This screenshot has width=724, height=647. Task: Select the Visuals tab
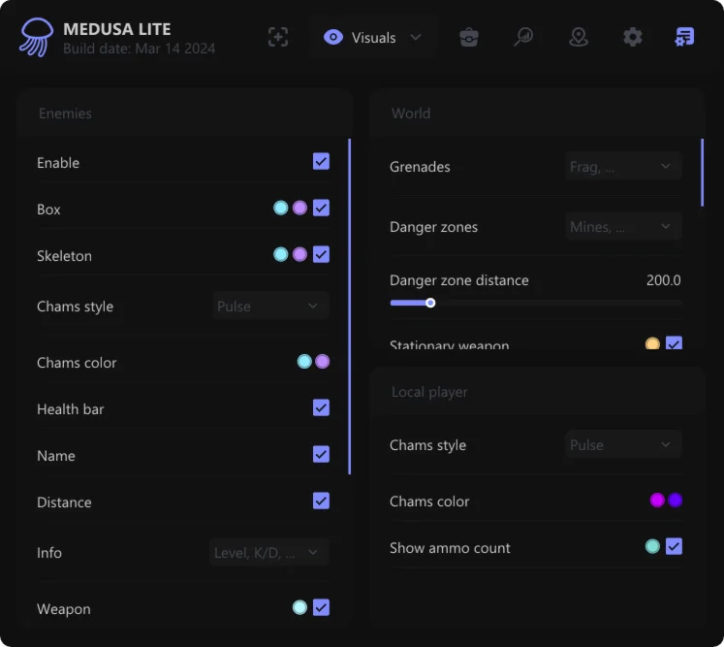pos(373,37)
